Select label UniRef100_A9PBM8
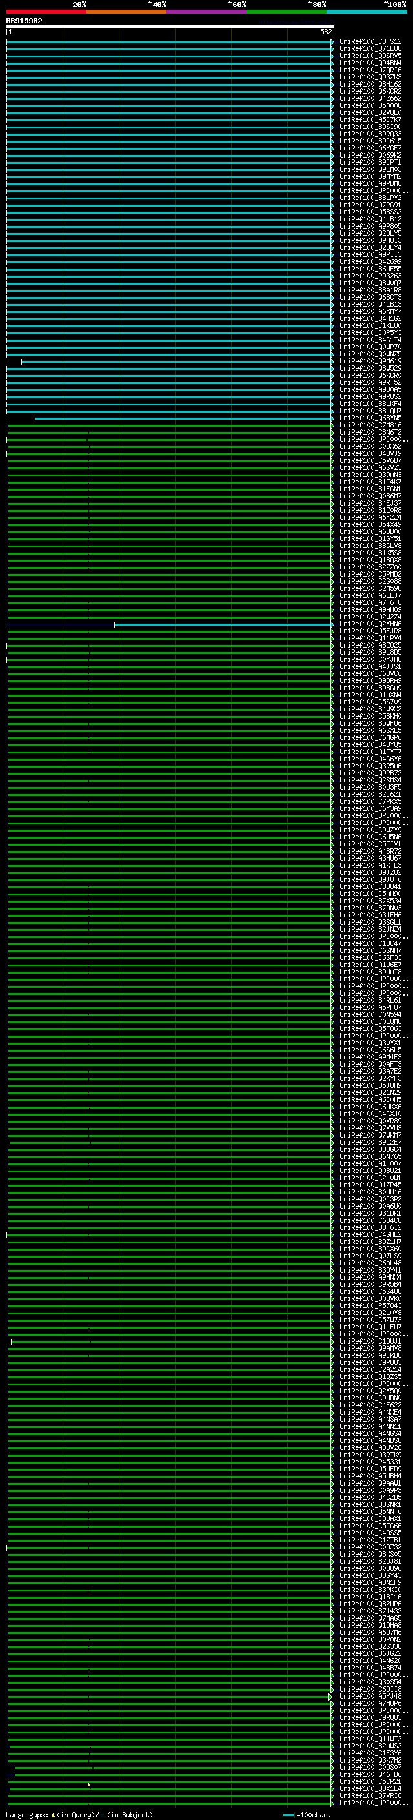This screenshot has width=413, height=1820. click(x=370, y=184)
